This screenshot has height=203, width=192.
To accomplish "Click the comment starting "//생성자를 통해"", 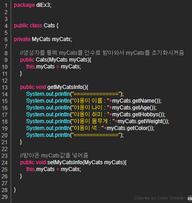I will coord(102,53).
